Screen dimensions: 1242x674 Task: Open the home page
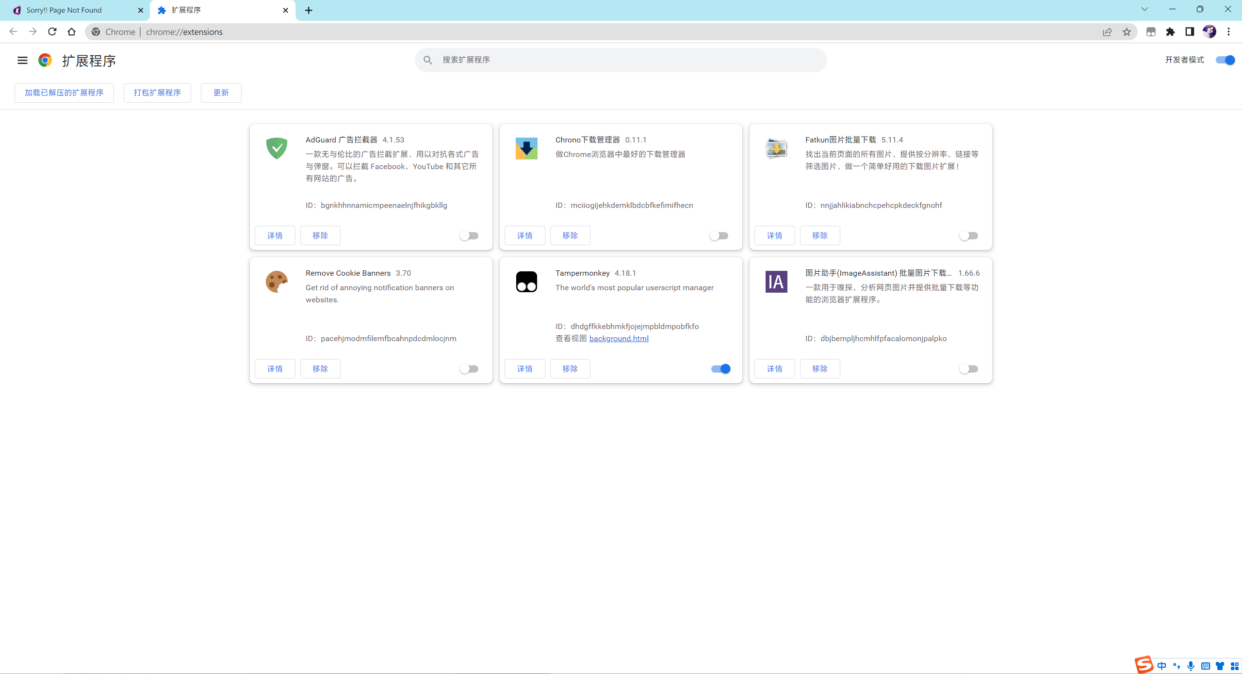pyautogui.click(x=71, y=31)
